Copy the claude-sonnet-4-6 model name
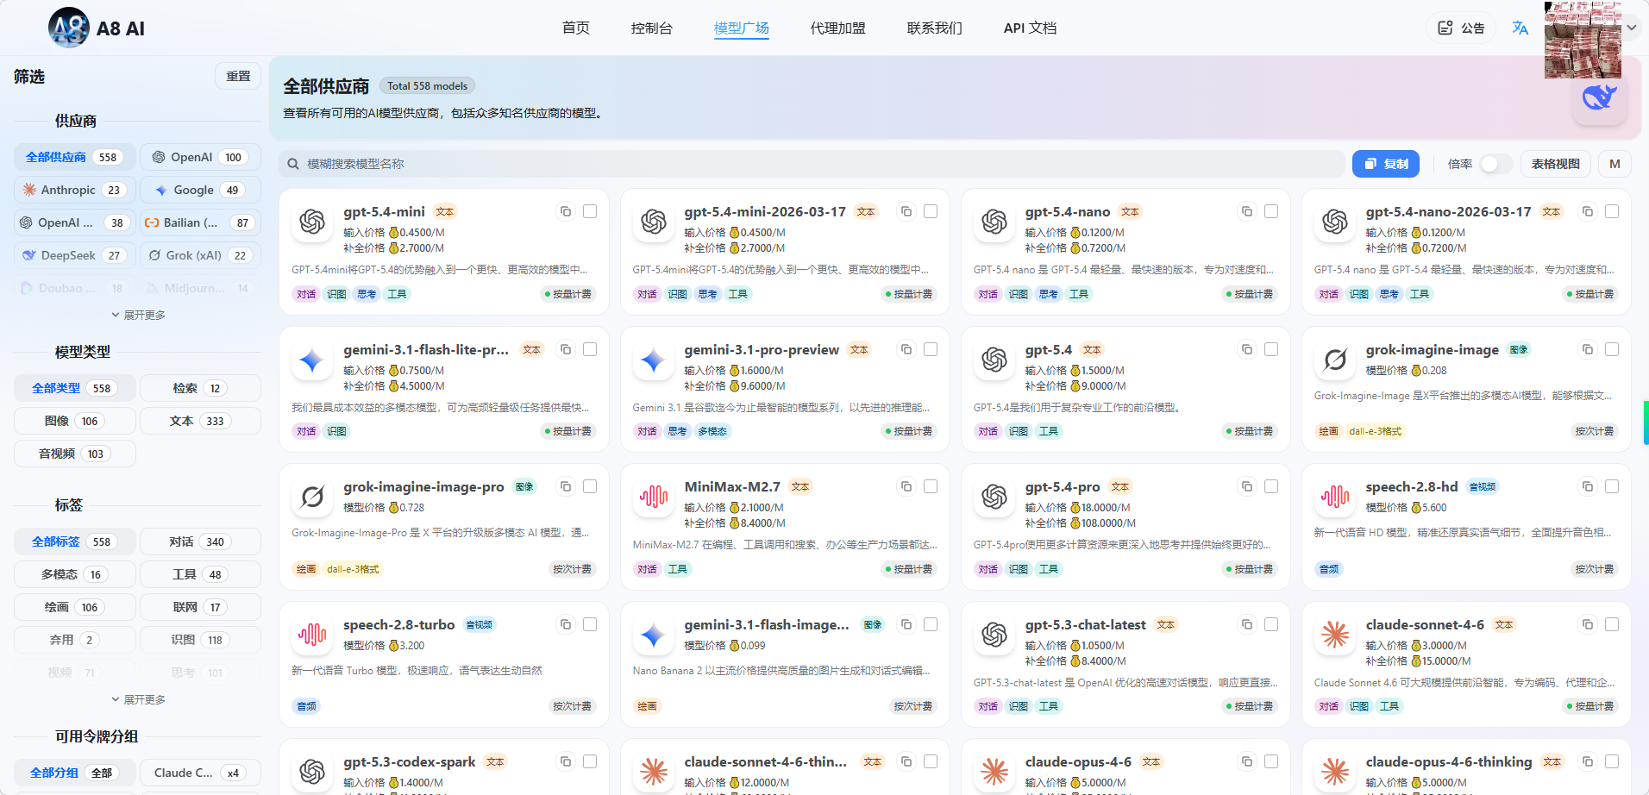The height and width of the screenshot is (795, 1649). pyautogui.click(x=1588, y=624)
